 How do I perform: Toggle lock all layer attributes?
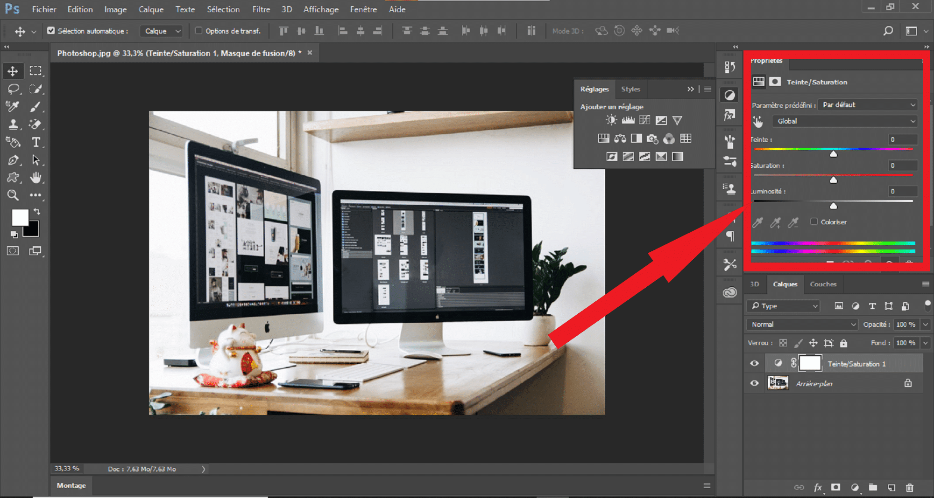(843, 343)
